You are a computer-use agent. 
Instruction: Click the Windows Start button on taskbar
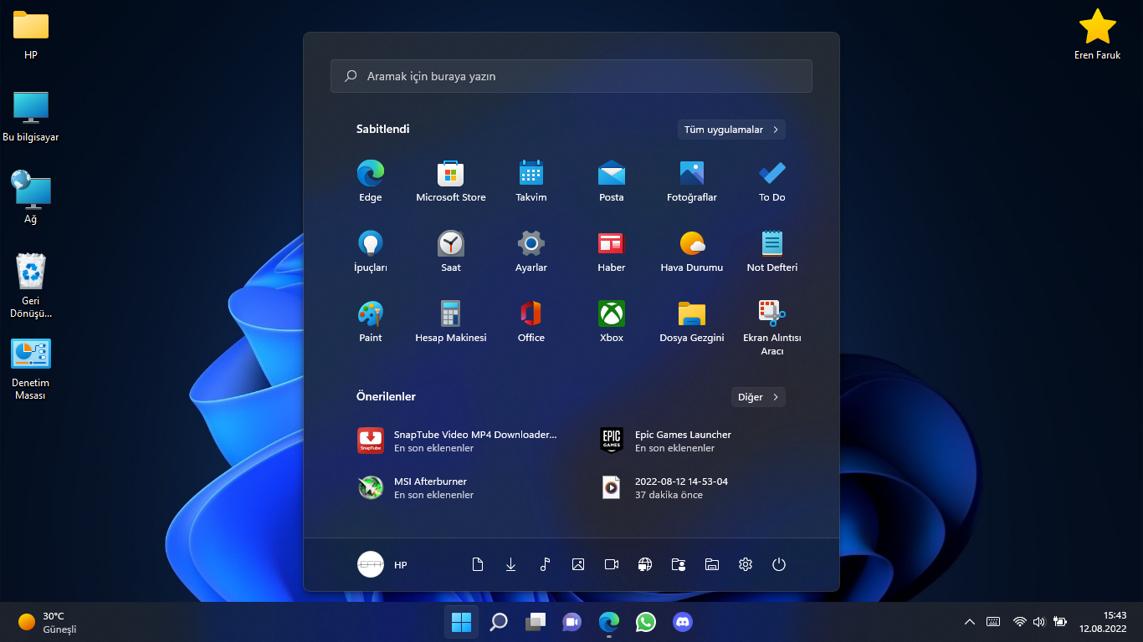[461, 622]
